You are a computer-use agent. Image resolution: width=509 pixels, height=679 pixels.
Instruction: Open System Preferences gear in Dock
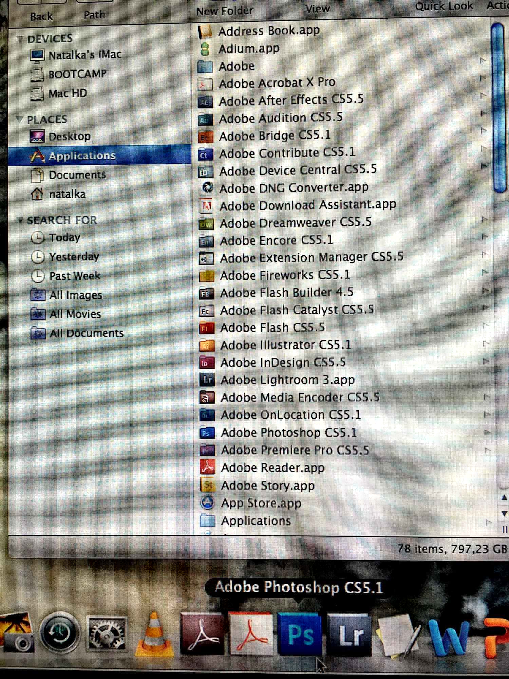click(x=107, y=634)
